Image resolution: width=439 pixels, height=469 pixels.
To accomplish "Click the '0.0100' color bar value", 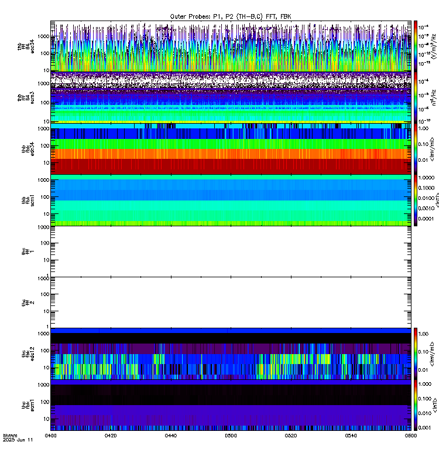I will pyautogui.click(x=426, y=198).
